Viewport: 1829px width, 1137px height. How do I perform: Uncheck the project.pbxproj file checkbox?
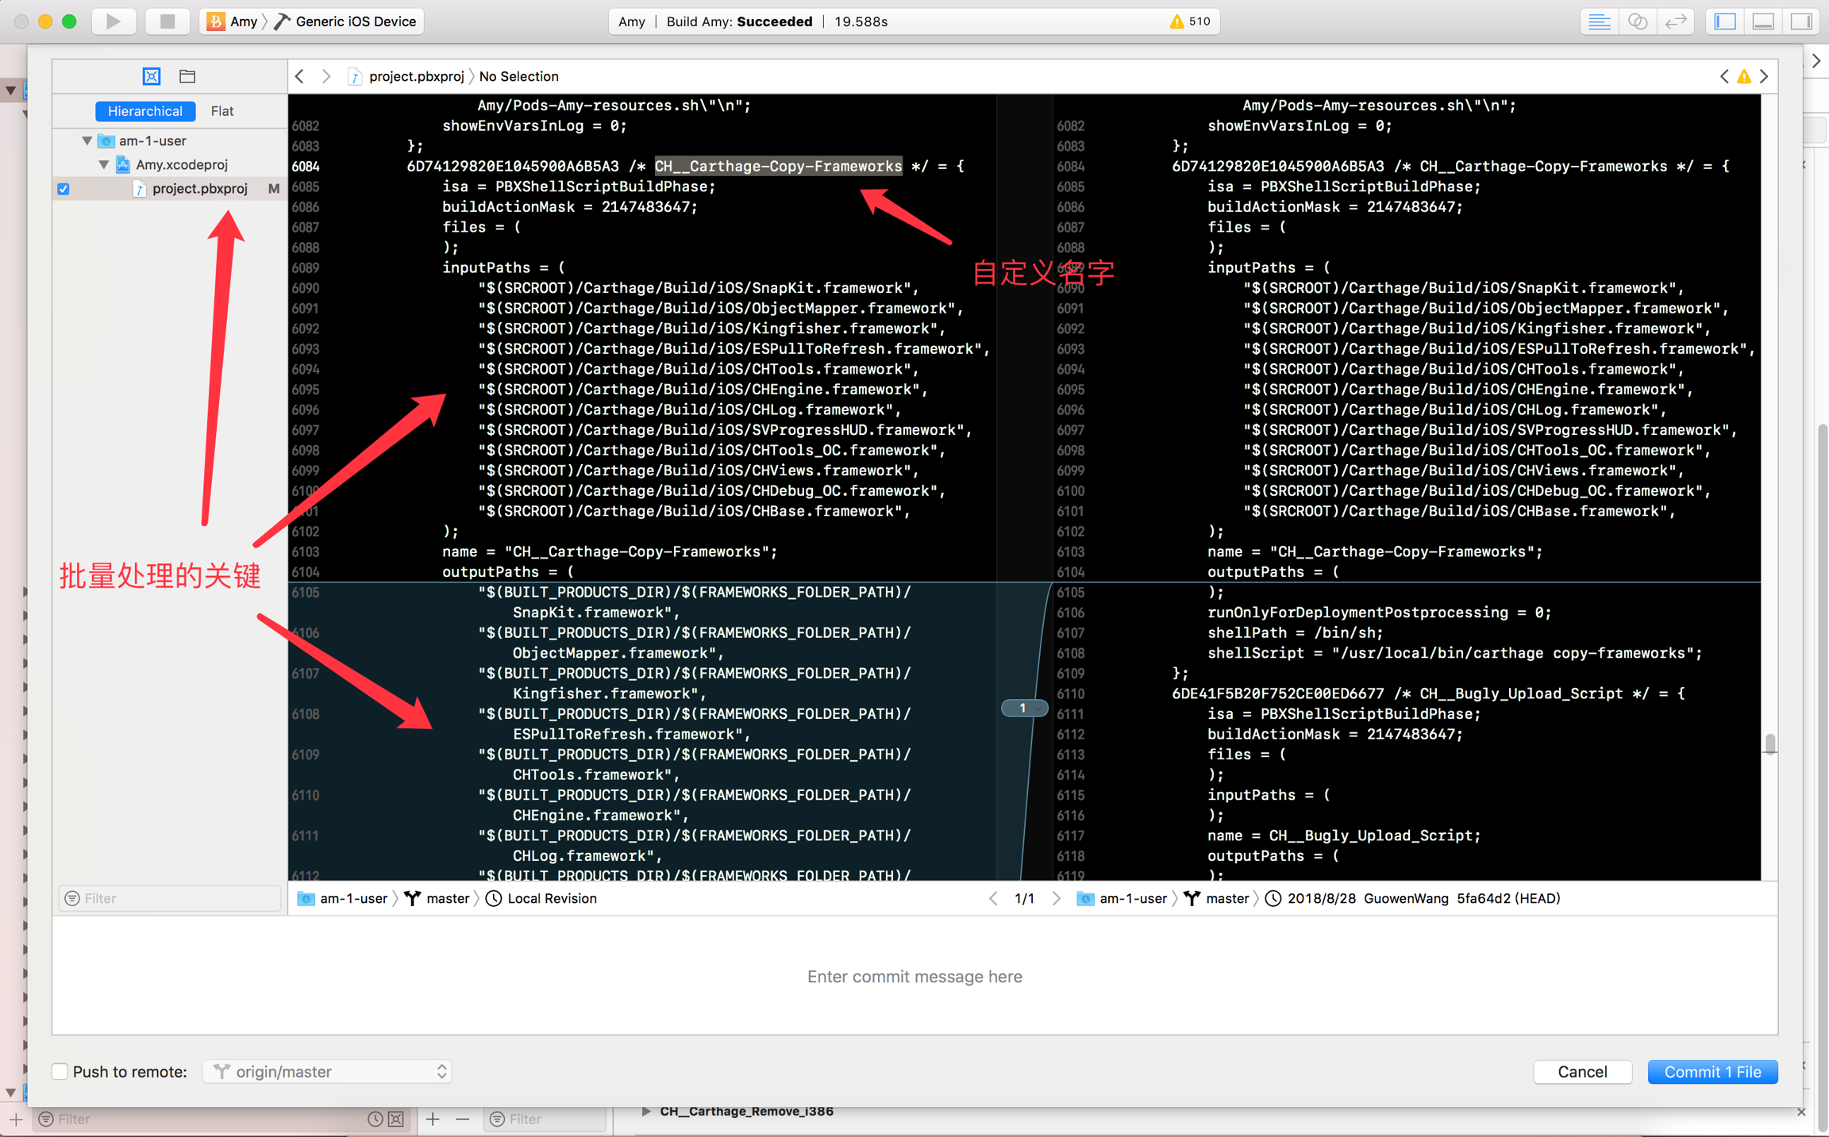(64, 189)
